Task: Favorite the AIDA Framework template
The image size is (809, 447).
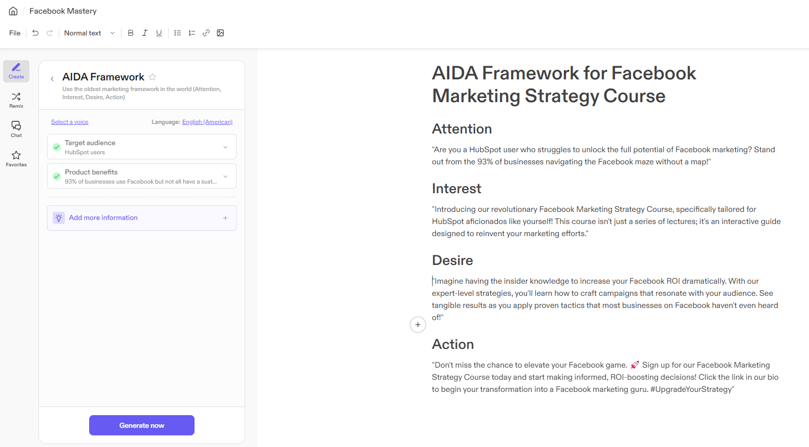Action: coord(152,77)
